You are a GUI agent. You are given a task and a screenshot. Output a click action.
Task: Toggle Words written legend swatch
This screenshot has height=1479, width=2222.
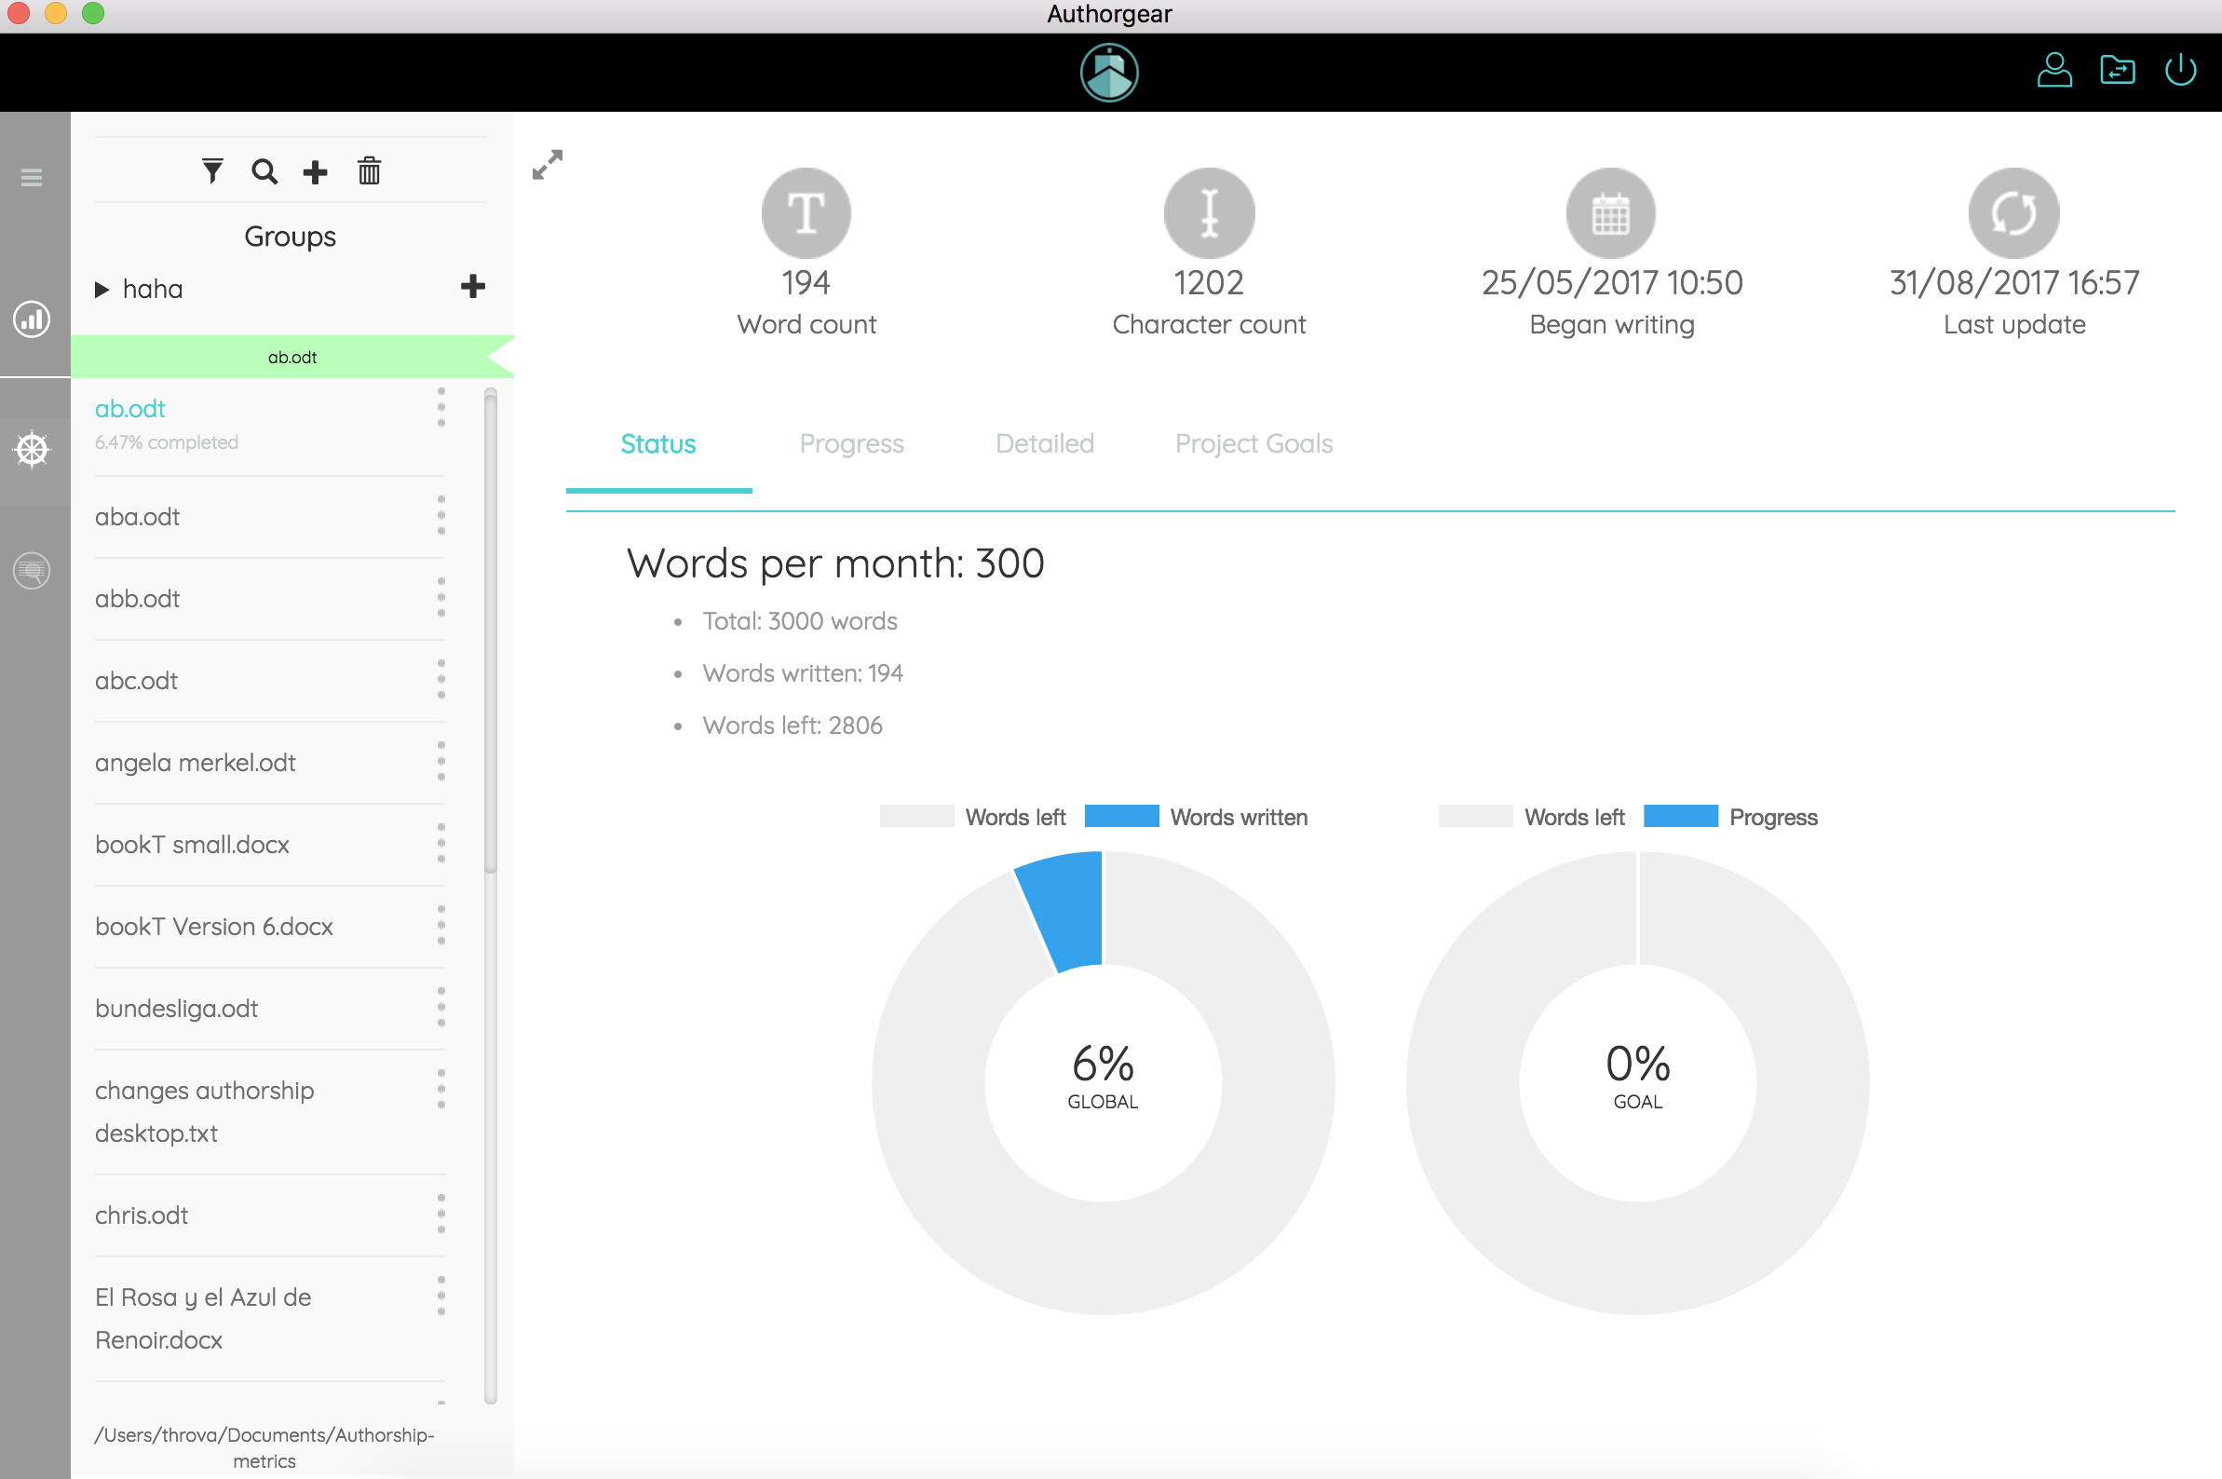tap(1121, 816)
